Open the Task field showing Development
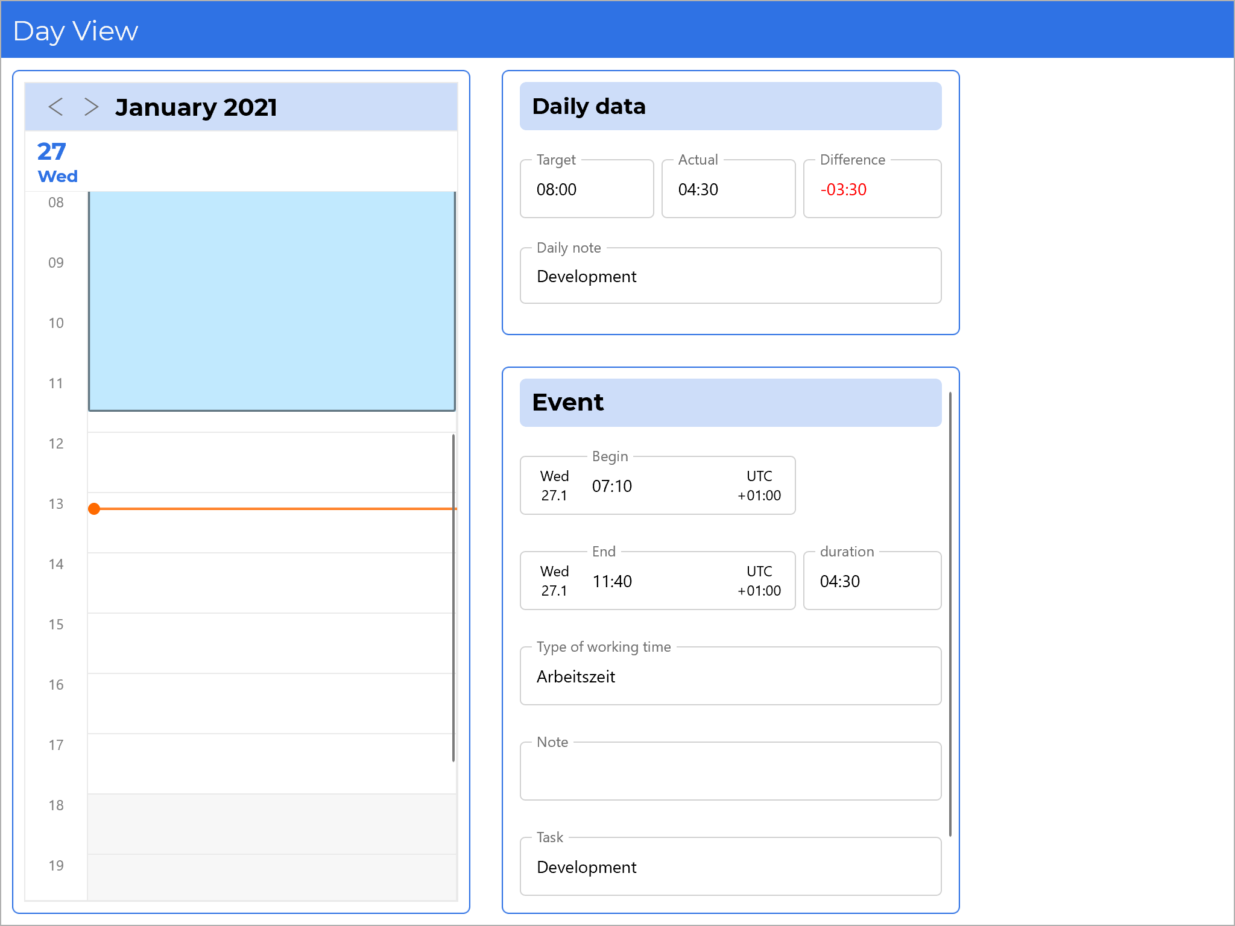1235x926 pixels. (730, 867)
